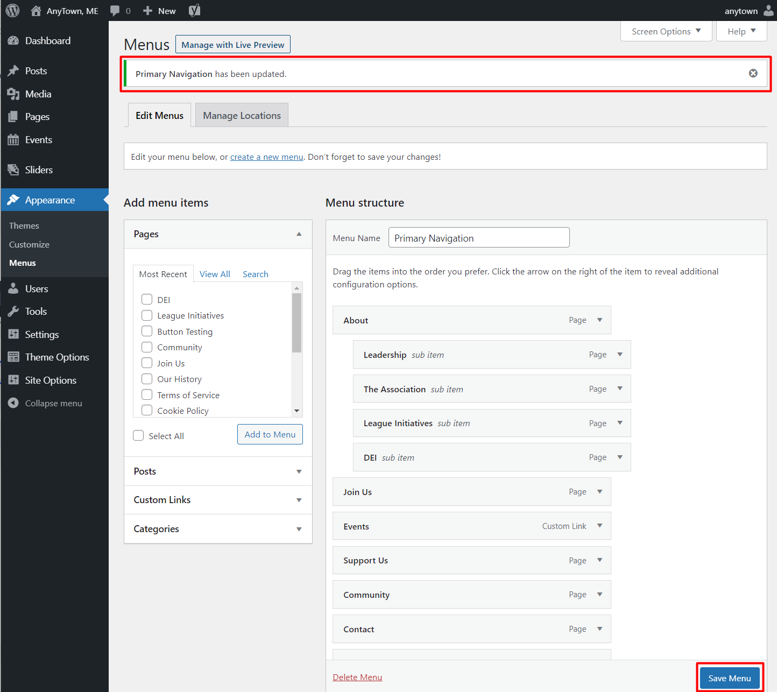
Task: Click the Posts pushpin icon
Action: click(13, 71)
